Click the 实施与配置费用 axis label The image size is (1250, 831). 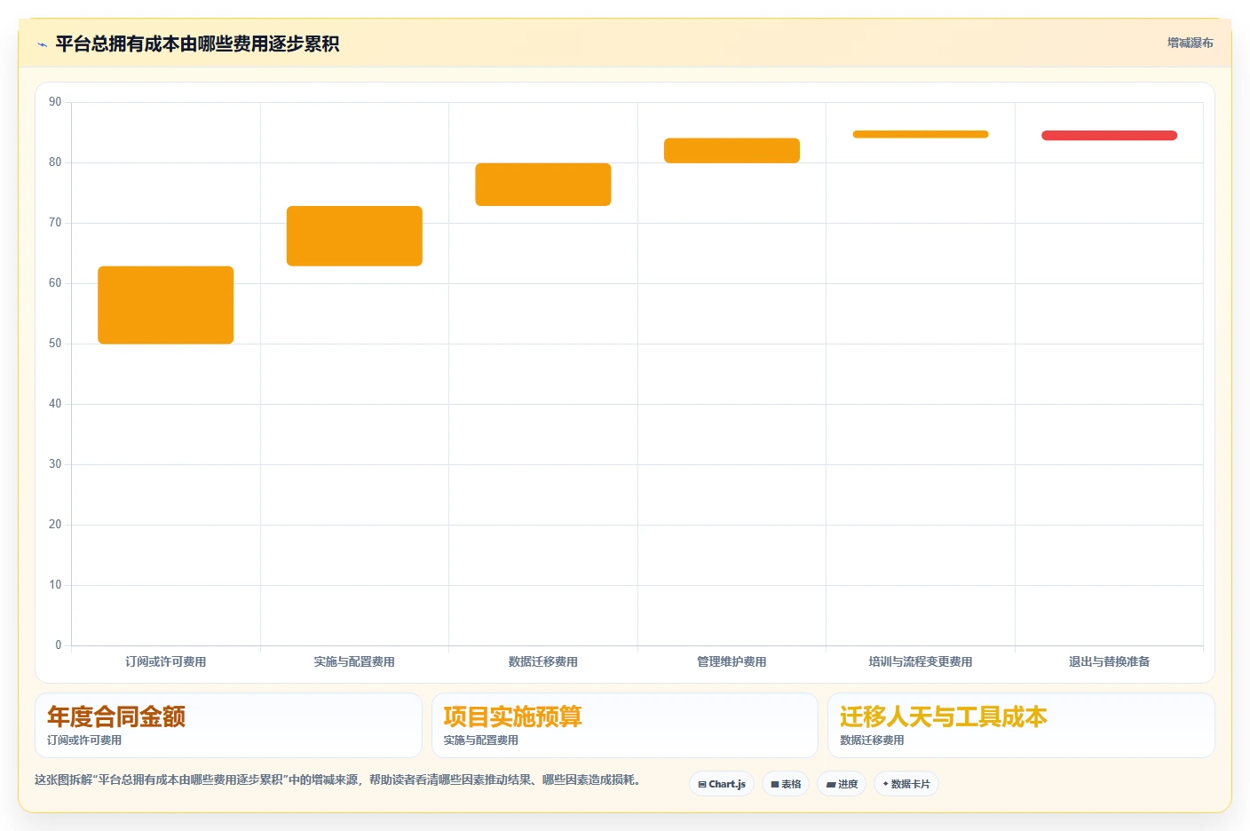[354, 661]
